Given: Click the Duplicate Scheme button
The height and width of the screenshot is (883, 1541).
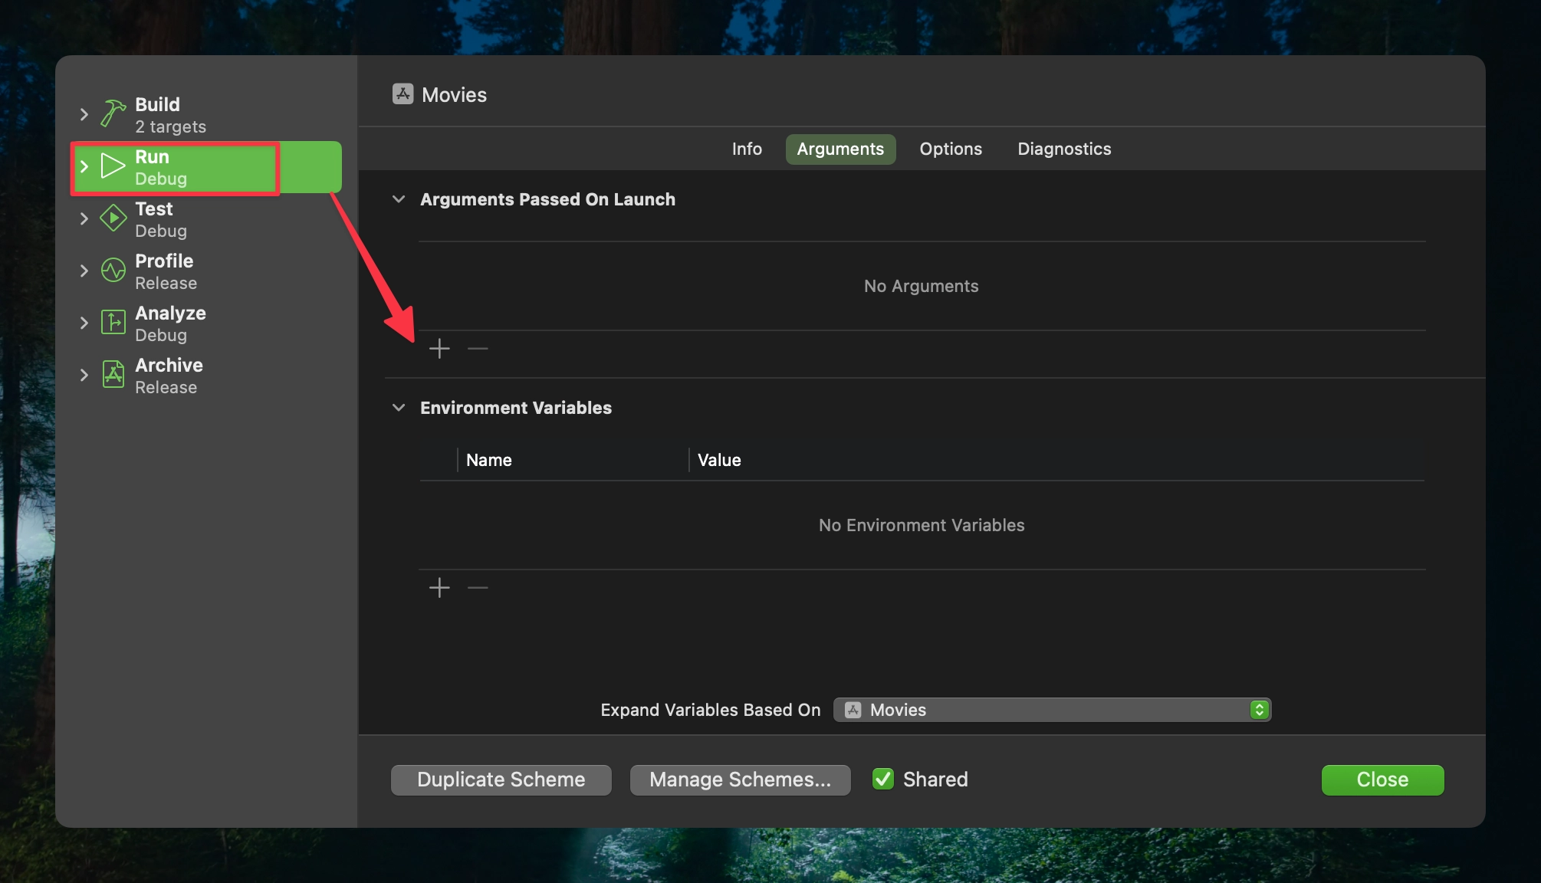Looking at the screenshot, I should tap(501, 780).
